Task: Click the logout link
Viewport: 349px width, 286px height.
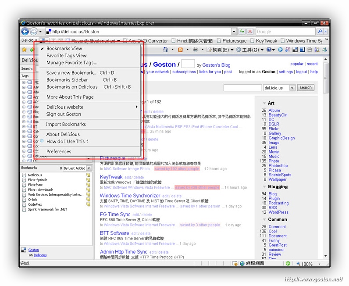Action: pyautogui.click(x=301, y=72)
